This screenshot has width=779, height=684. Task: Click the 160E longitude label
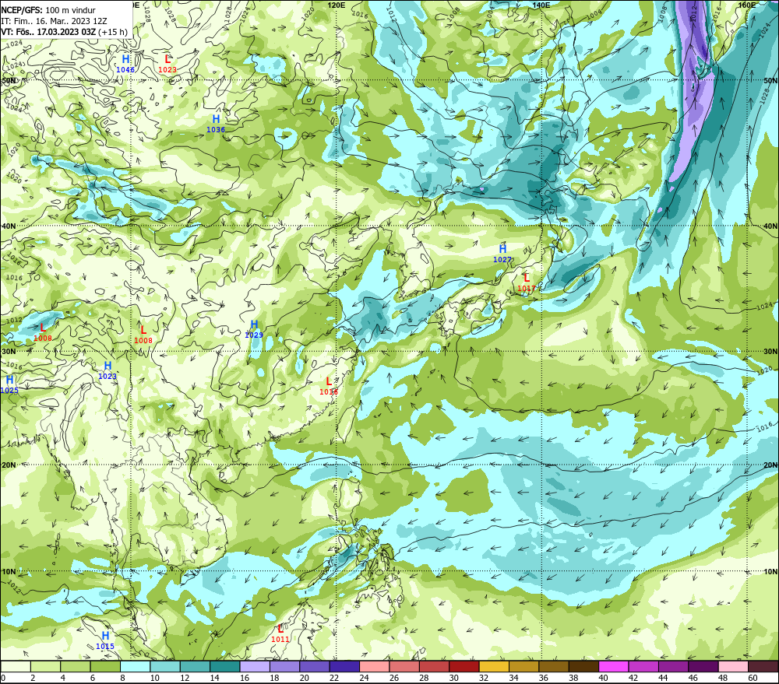[x=747, y=5]
